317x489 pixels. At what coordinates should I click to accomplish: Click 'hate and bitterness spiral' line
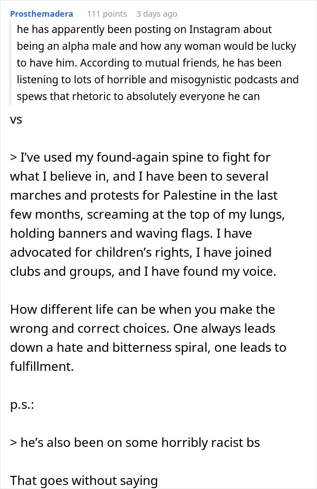(148, 347)
